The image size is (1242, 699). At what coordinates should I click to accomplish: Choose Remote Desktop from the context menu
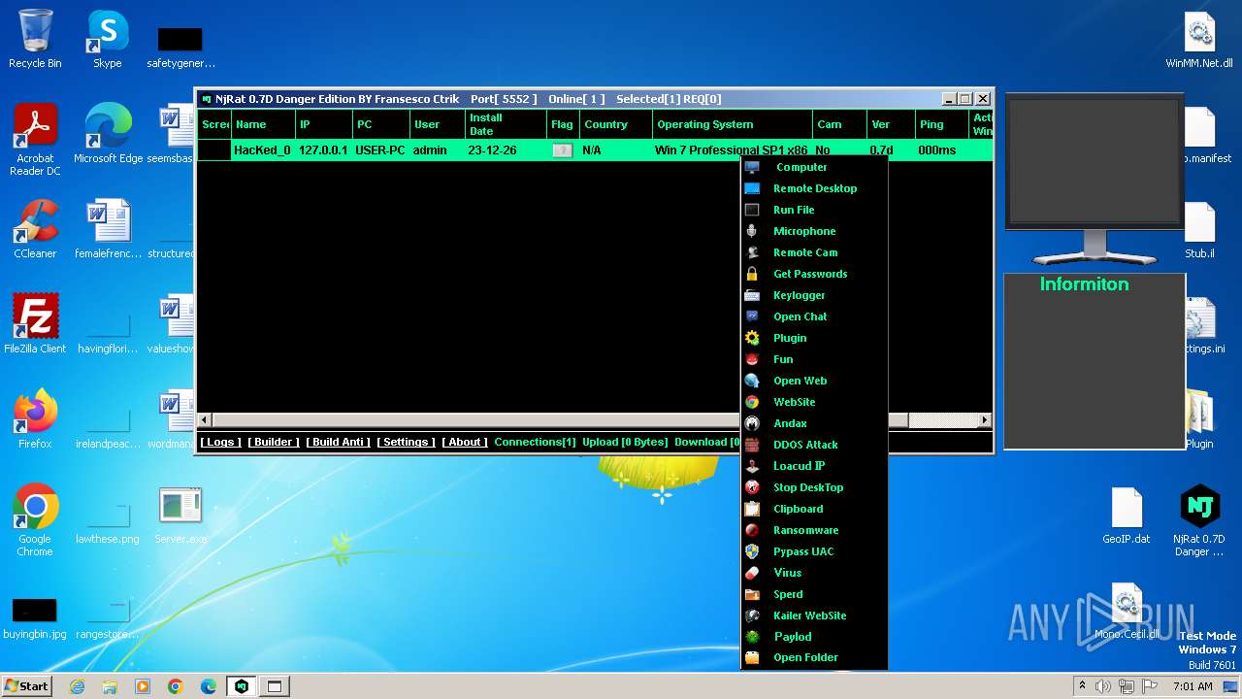pyautogui.click(x=814, y=188)
